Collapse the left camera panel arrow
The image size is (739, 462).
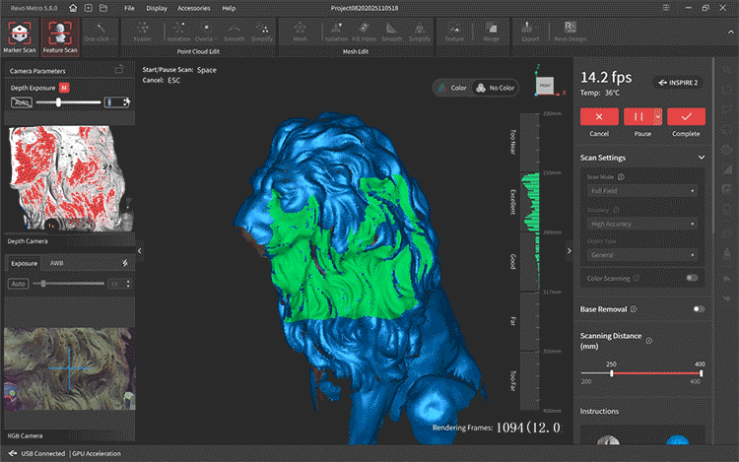139,252
